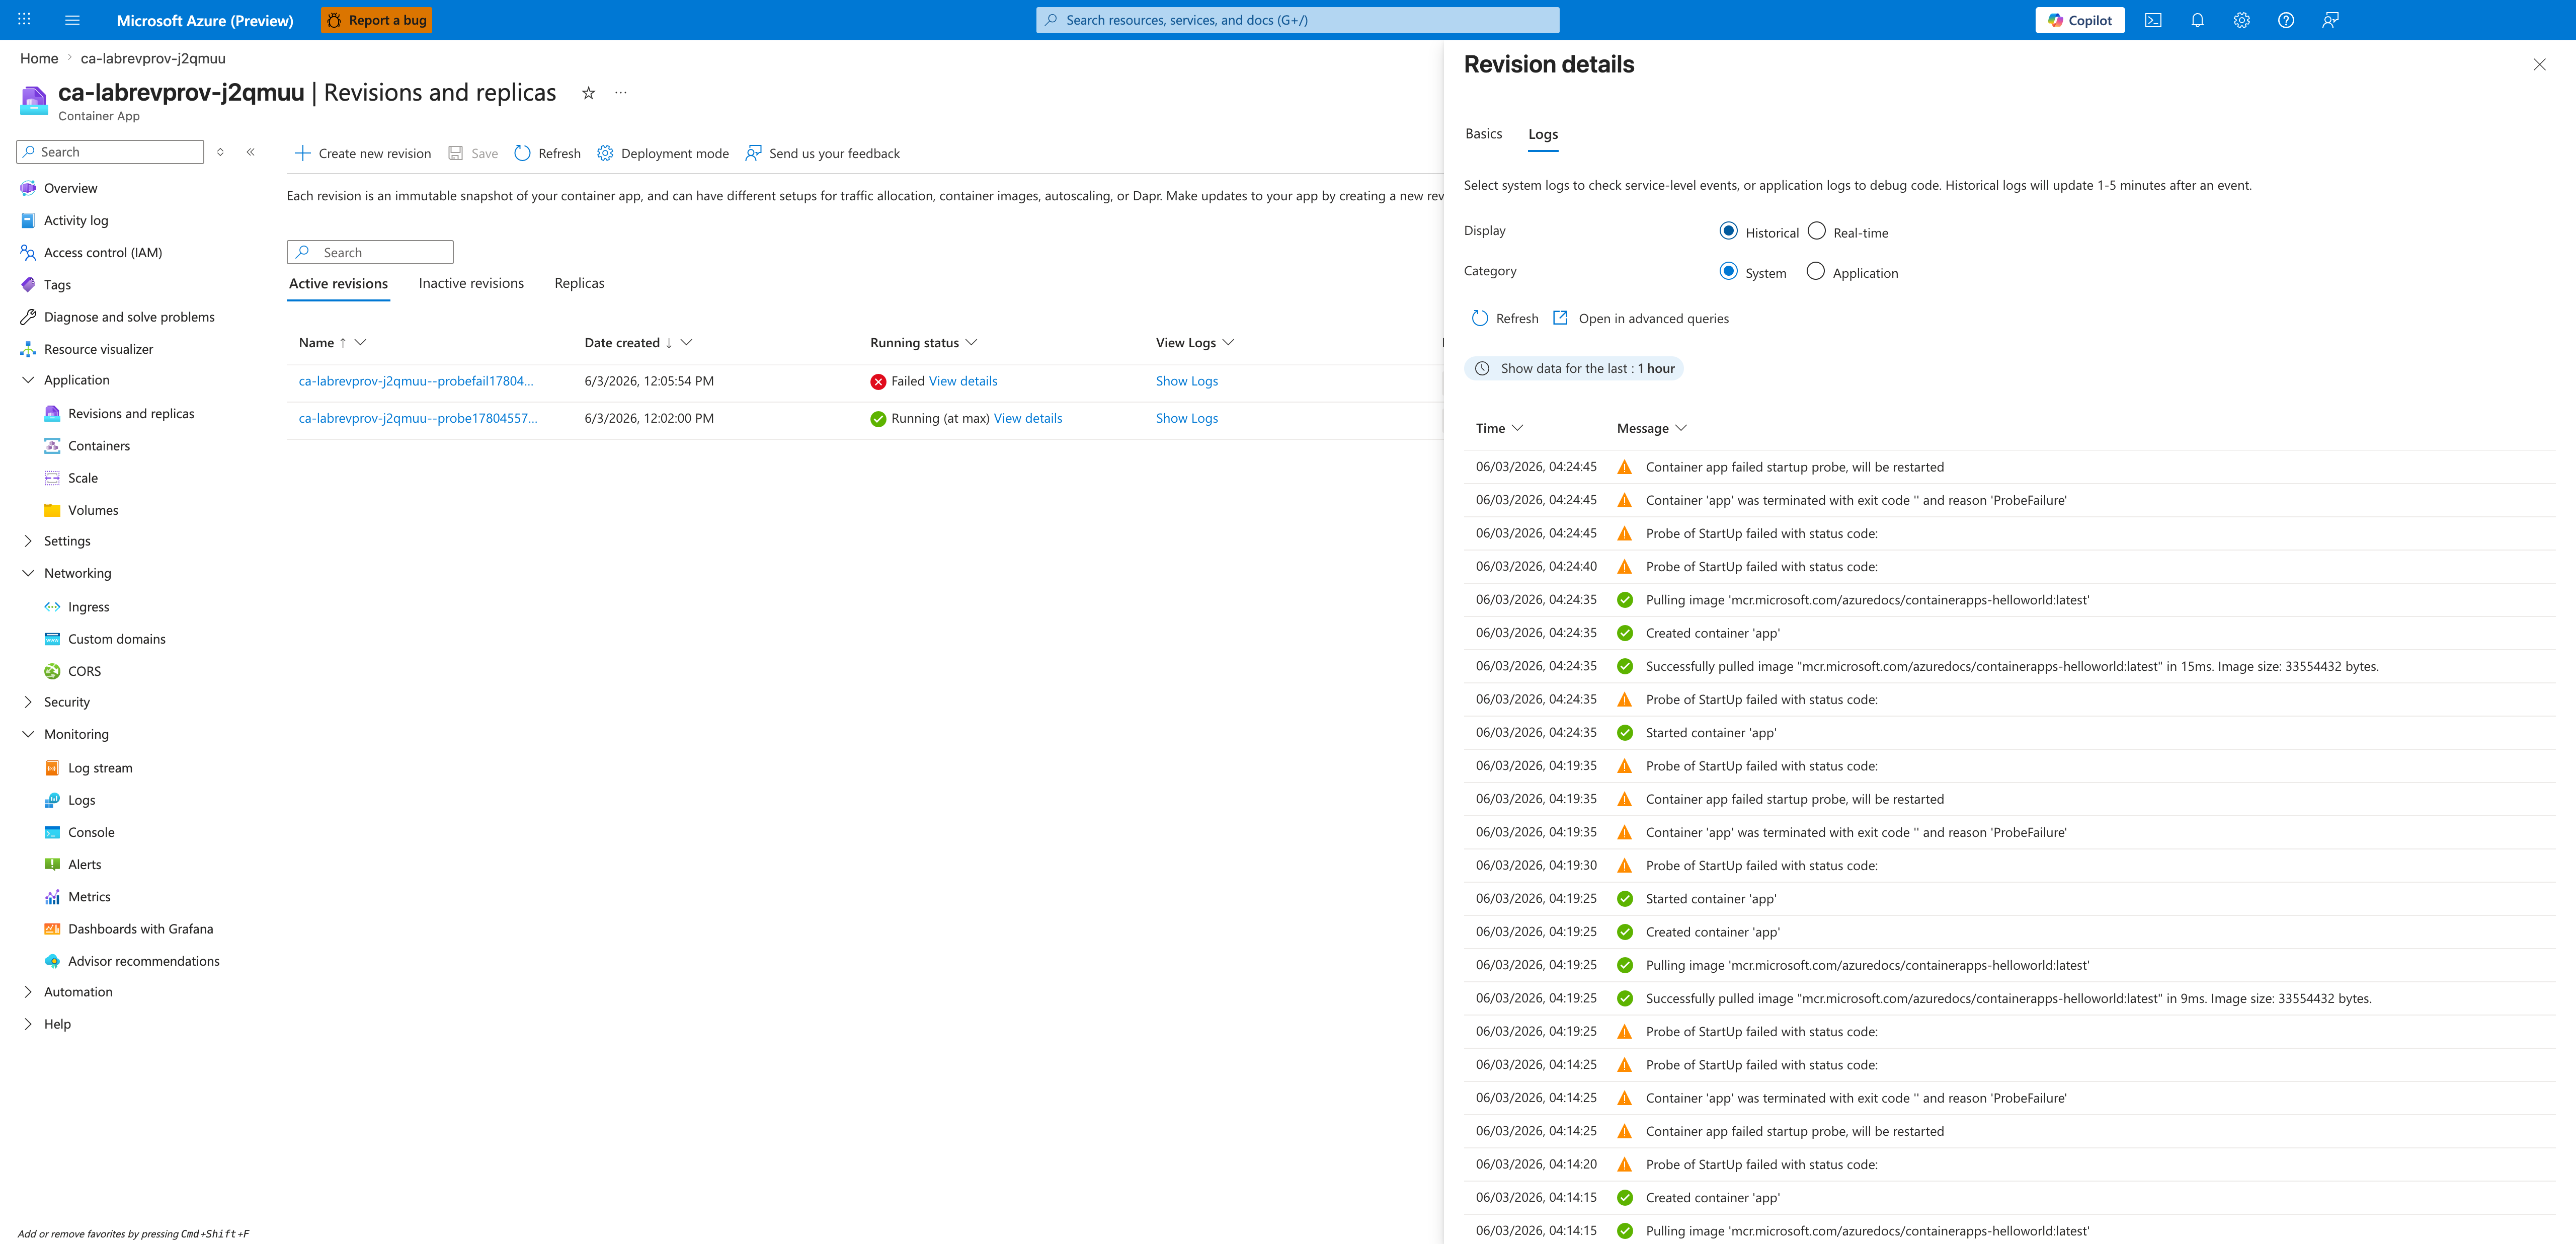The height and width of the screenshot is (1244, 2576).
Task: Open Dashboards with Grafana
Action: [x=140, y=929]
